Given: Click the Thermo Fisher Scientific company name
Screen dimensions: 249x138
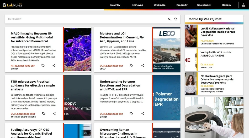Looking at the screenshot, I should click(x=23, y=117).
